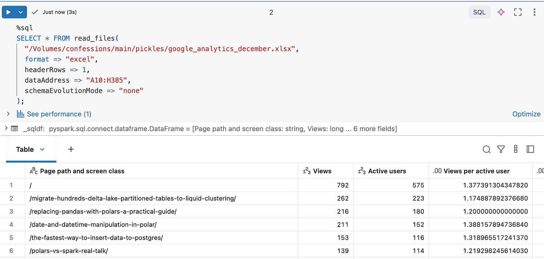Expand the _sqldf DataFrame schema
The height and width of the screenshot is (259, 544).
6,128
